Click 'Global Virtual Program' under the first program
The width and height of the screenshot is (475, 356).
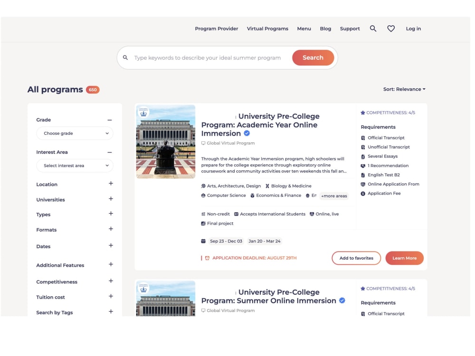230,143
